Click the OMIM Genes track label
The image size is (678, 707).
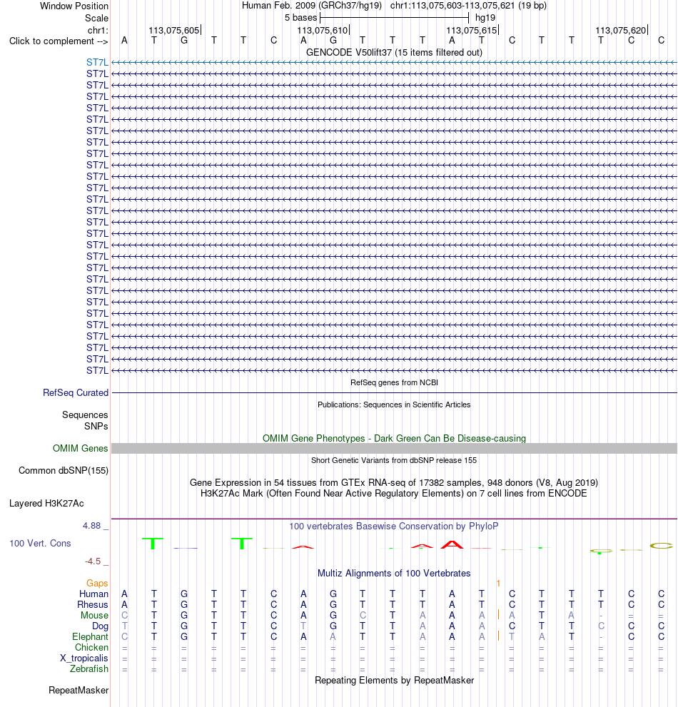click(x=81, y=448)
